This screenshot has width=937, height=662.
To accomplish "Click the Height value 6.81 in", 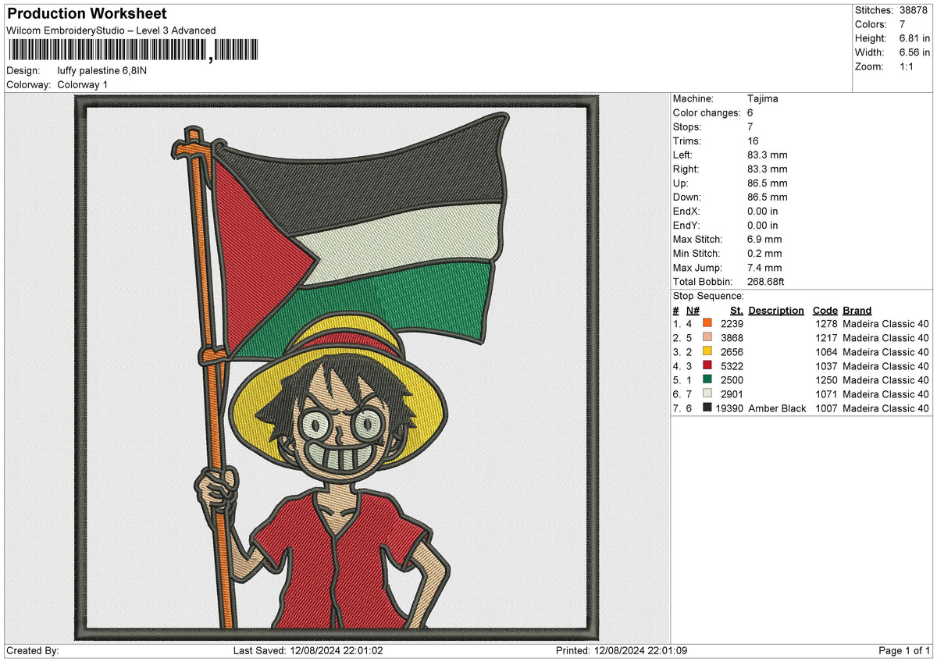I will [914, 38].
